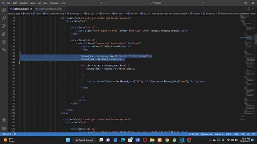Click the $brand_data fetch_assoc code line
The image size is (257, 144).
[x=111, y=69]
